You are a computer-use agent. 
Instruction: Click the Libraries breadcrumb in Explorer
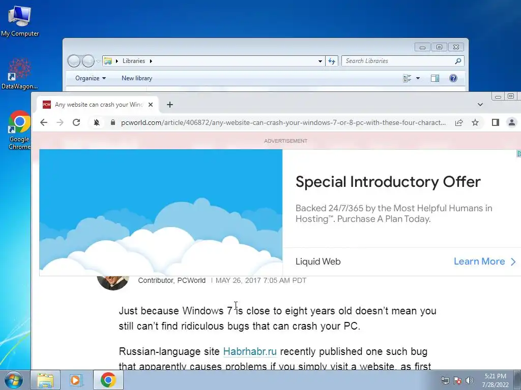click(134, 61)
